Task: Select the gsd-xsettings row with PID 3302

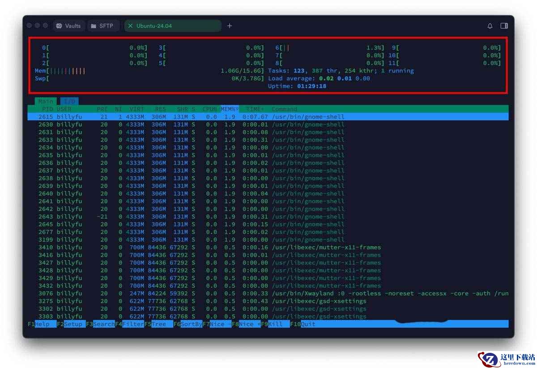Action: [x=268, y=309]
